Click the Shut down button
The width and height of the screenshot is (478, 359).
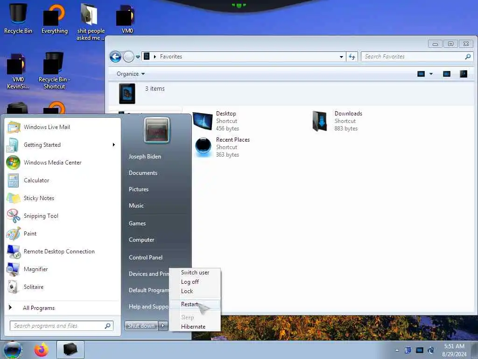point(141,326)
